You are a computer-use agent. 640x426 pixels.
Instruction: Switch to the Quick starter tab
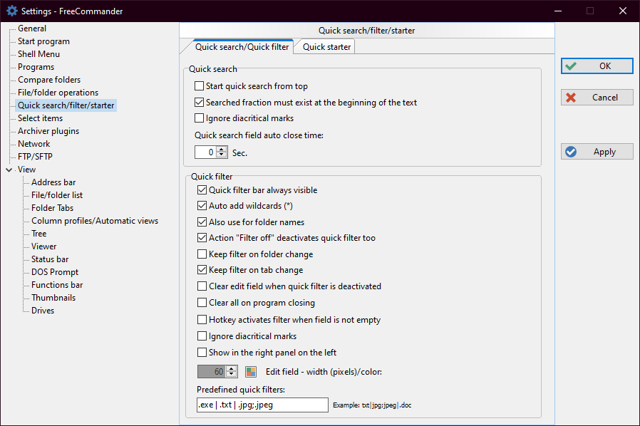(x=326, y=47)
